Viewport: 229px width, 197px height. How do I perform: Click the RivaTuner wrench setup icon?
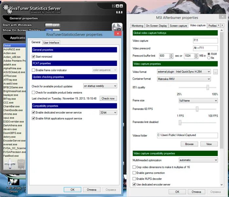click(x=117, y=27)
